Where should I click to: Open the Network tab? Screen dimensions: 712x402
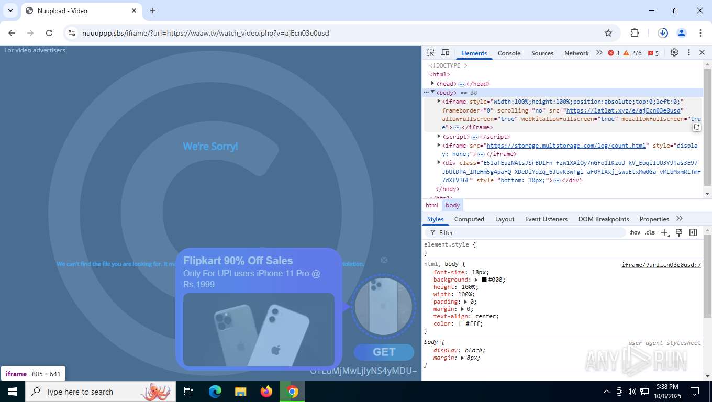(x=576, y=53)
